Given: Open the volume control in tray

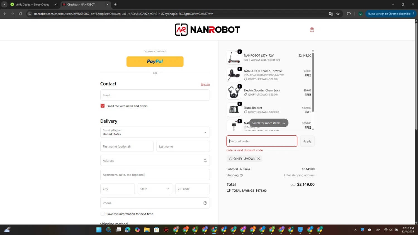Looking at the screenshot, I should (x=391, y=230).
